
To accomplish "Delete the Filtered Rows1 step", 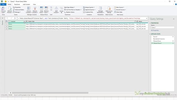I will click(x=152, y=43).
